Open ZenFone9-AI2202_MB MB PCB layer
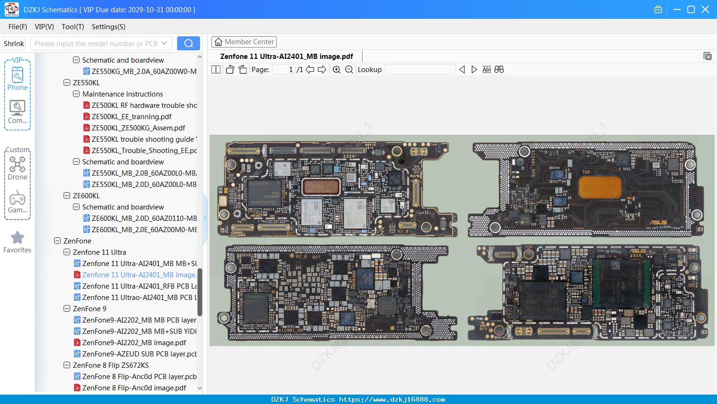 click(x=135, y=320)
